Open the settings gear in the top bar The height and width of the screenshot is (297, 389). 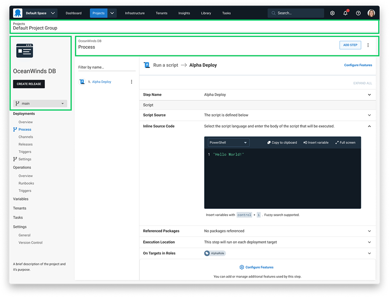[x=332, y=13]
